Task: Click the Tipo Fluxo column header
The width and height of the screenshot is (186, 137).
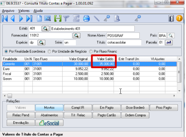Action: coord(48,59)
